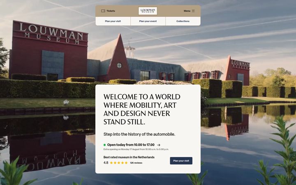Click the ticket icon beside Tickets
Viewport: 296px width, 185px height.
(x=103, y=11)
